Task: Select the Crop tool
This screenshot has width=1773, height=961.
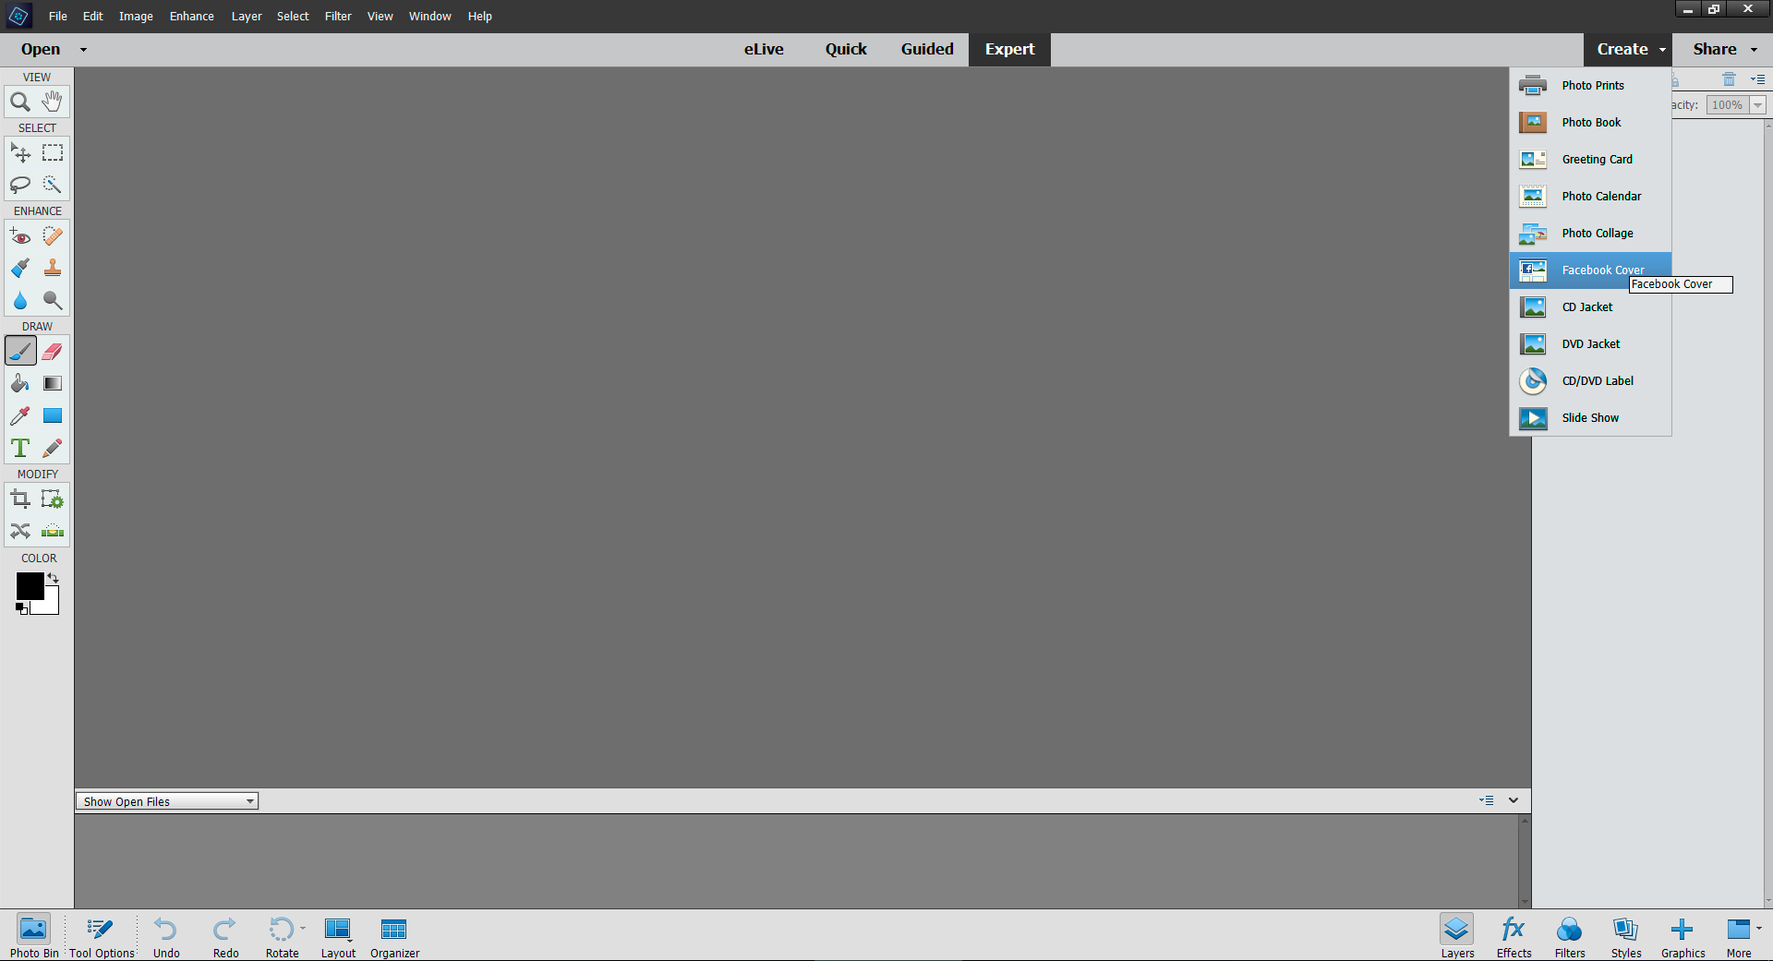Action: click(19, 499)
